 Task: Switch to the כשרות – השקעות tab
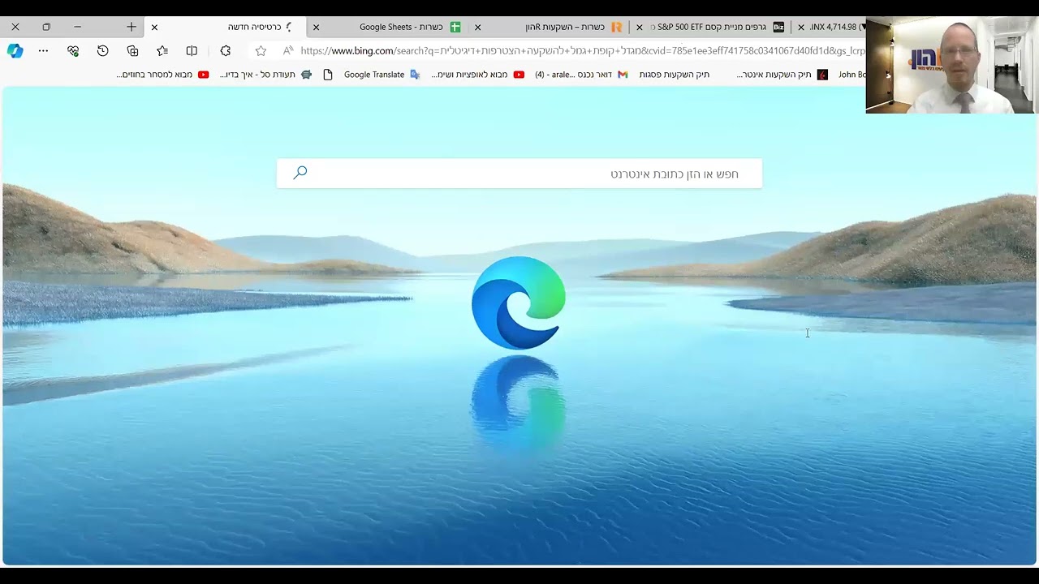click(550, 27)
